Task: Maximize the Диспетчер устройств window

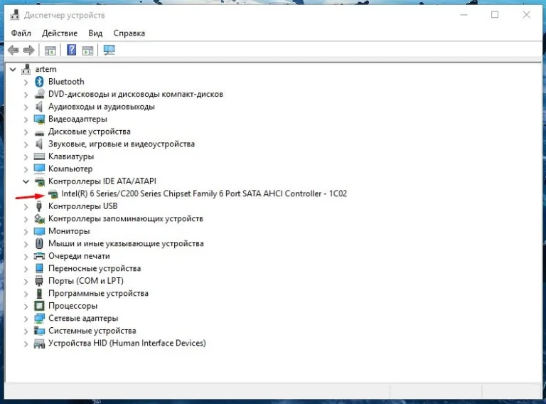Action: pyautogui.click(x=495, y=15)
